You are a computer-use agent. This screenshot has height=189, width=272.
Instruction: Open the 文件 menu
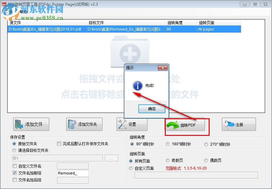(x=9, y=12)
